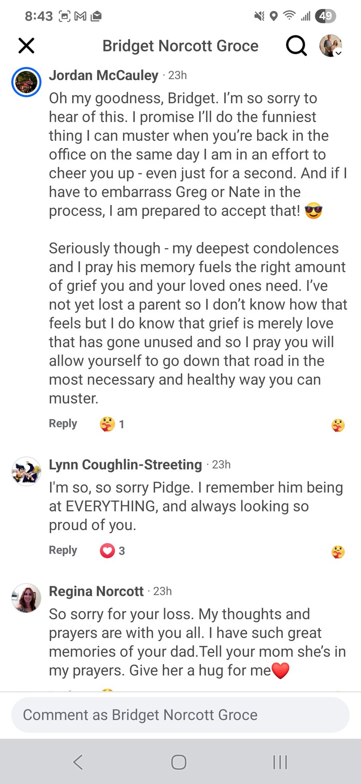Image resolution: width=361 pixels, height=784 pixels.
Task: Reply to Lynn Coughlin-Streeting's comment
Action: coord(63,550)
